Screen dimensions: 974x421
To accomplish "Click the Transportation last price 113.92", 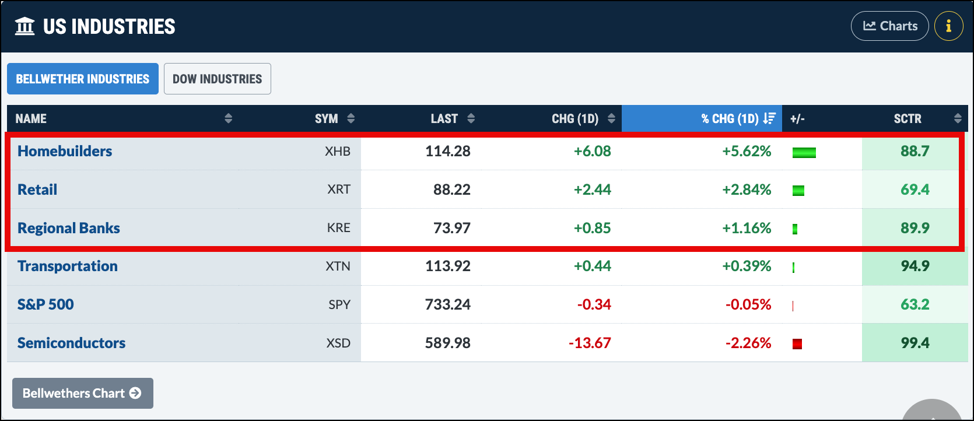I will 448,266.
